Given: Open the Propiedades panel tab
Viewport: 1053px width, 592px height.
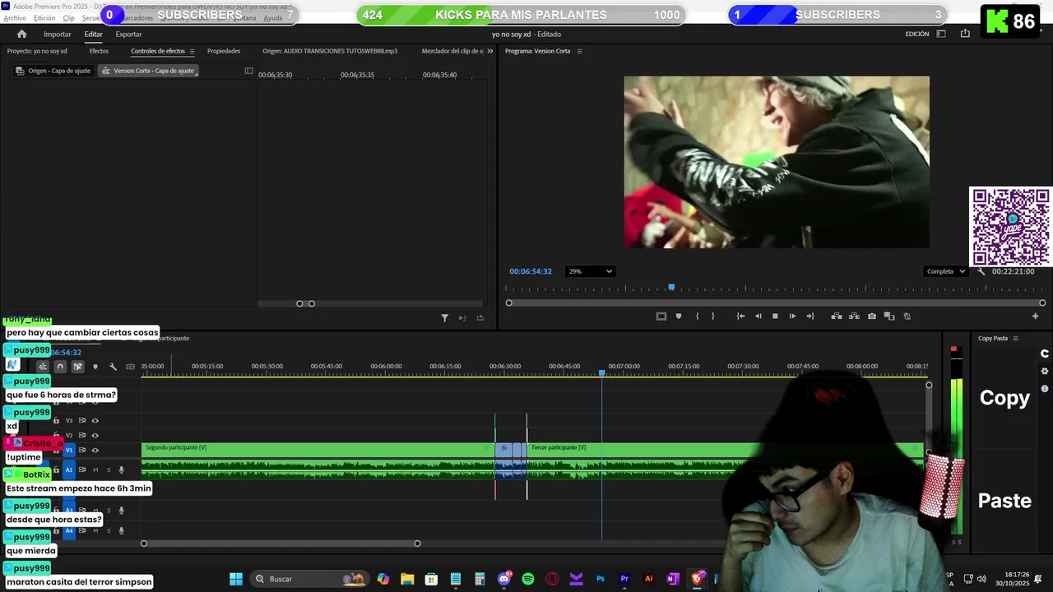Looking at the screenshot, I should (224, 51).
